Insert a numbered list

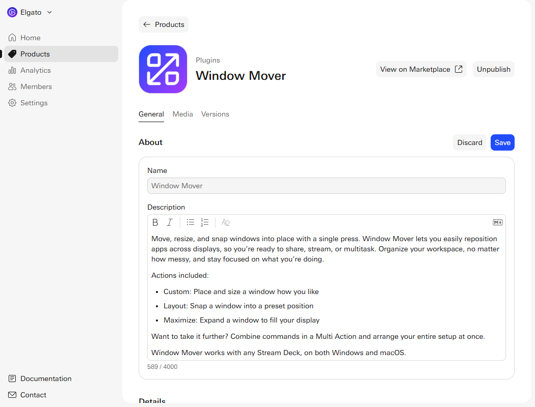pyautogui.click(x=205, y=222)
